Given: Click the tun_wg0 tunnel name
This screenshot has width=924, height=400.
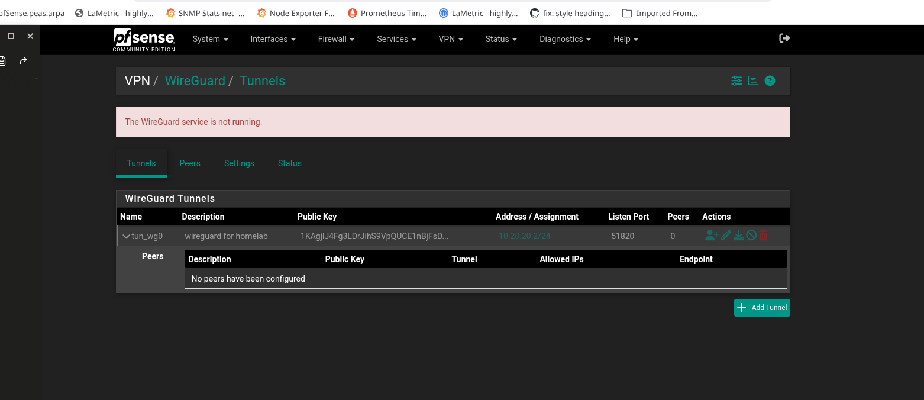Looking at the screenshot, I should point(147,236).
